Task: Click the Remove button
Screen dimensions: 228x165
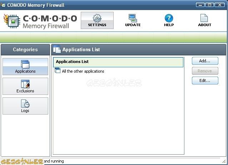Action: (205, 71)
